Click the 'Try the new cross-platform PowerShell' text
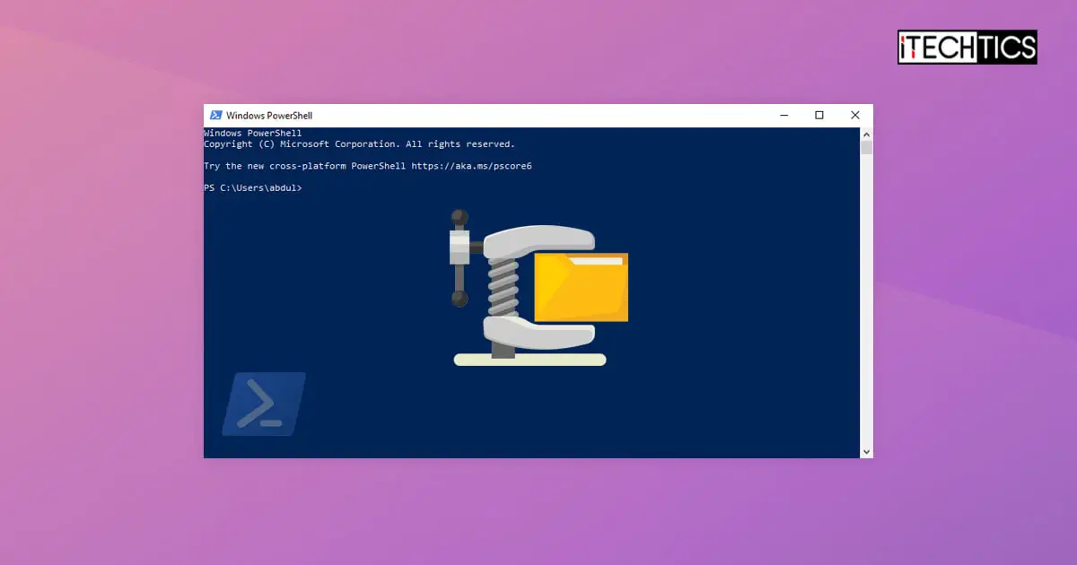The image size is (1077, 565). coord(305,166)
